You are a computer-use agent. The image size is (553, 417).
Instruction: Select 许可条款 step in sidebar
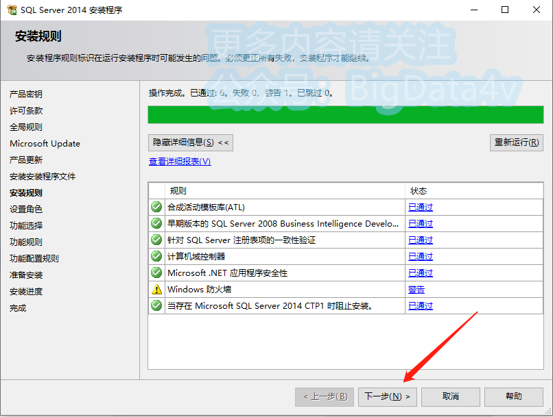26,111
